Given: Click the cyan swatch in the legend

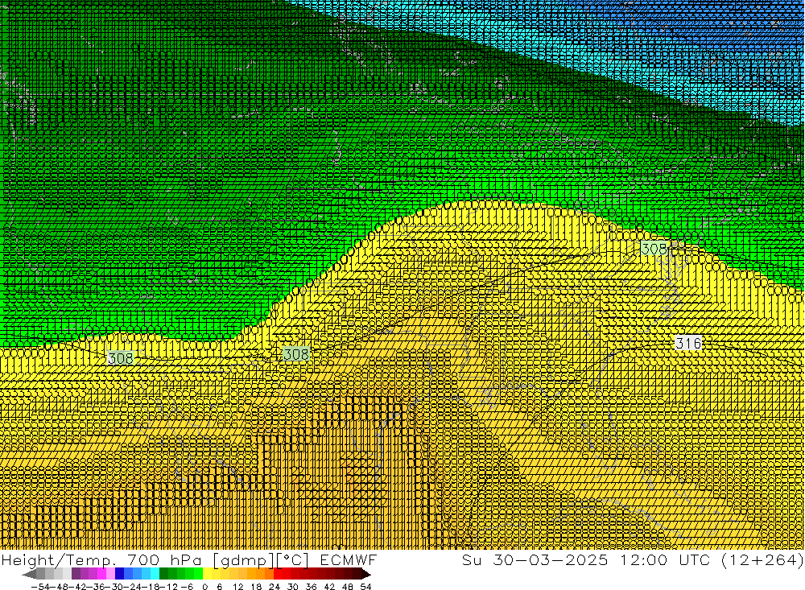Looking at the screenshot, I should [x=155, y=575].
